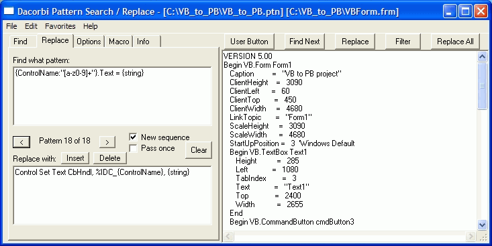Click Replace All button
The width and height of the screenshot is (492, 246).
tap(455, 42)
